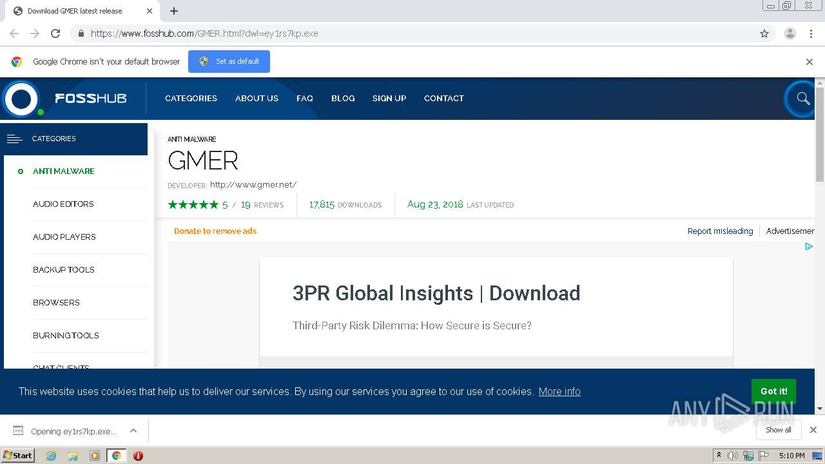Click the five-star rating
The image size is (825, 464).
(x=193, y=205)
